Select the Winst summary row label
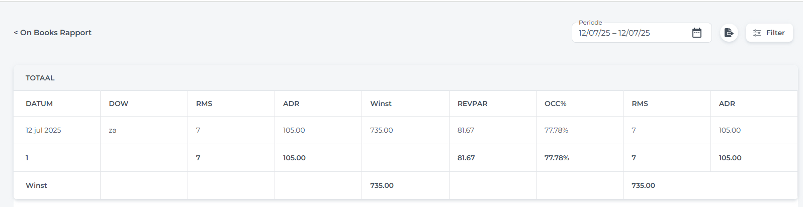803x207 pixels. coord(36,185)
